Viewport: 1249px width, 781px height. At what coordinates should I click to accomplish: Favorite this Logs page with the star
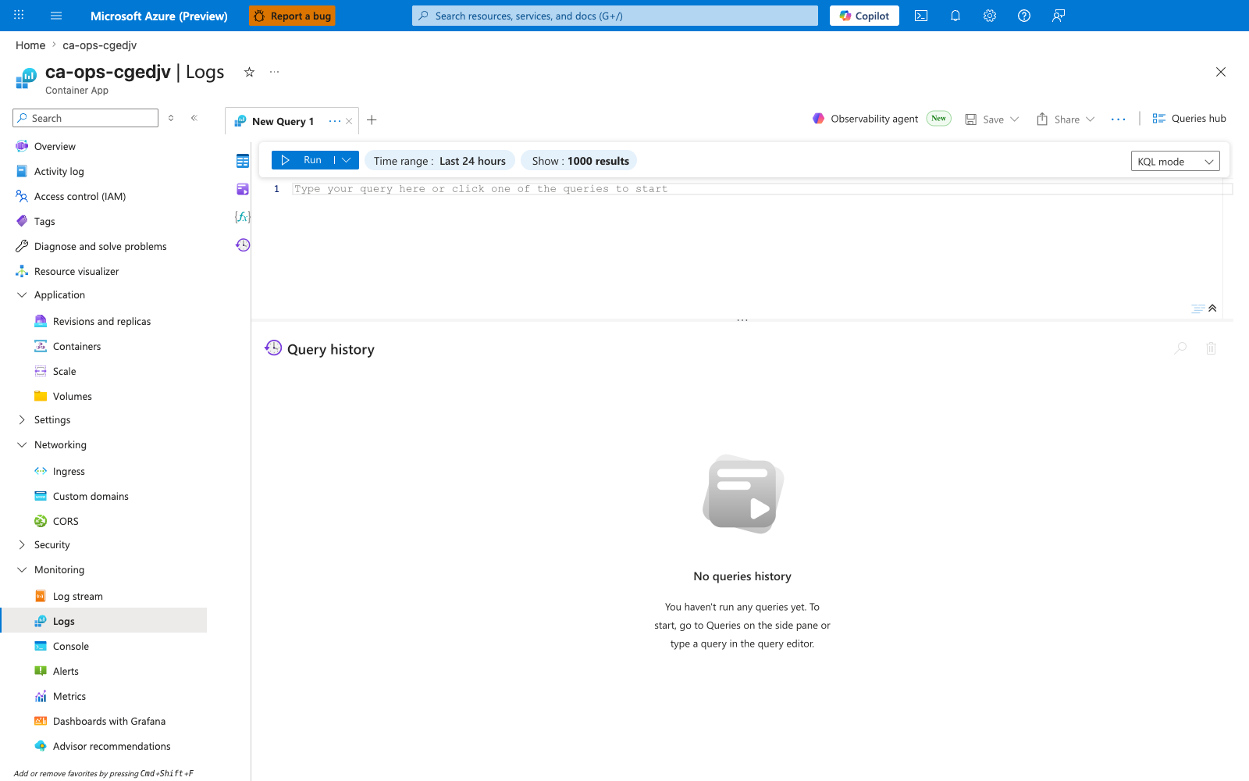[x=249, y=72]
